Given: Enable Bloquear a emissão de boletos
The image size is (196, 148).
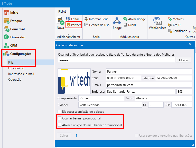Looking at the screenshot, I should (x=60, y=112).
